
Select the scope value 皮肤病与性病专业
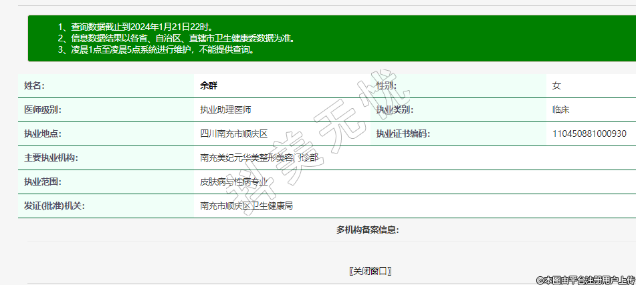pos(234,182)
